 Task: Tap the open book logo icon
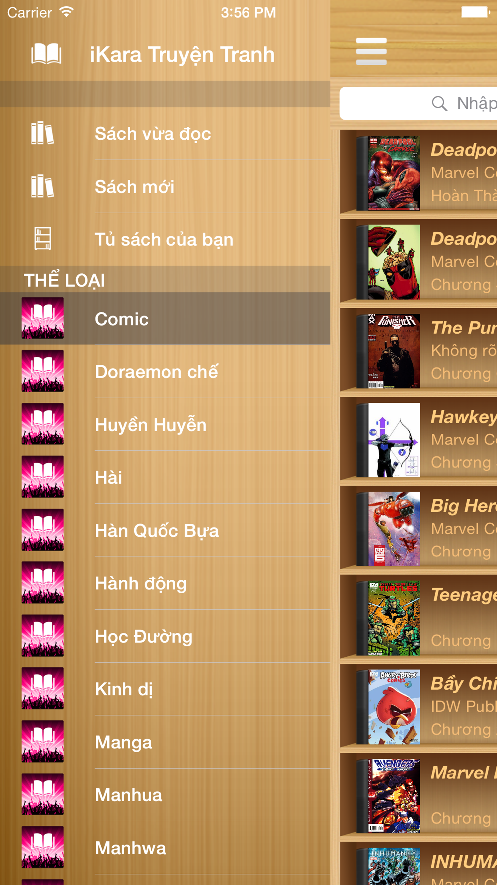(46, 54)
